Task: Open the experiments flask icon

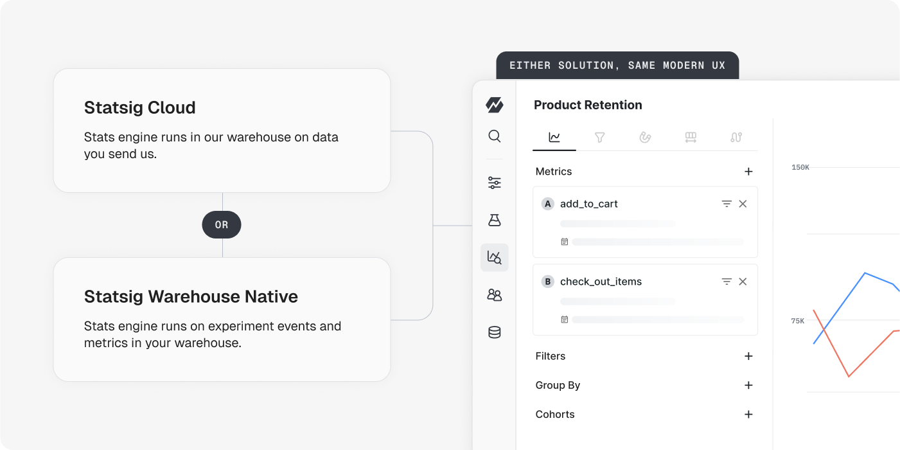Action: point(495,221)
